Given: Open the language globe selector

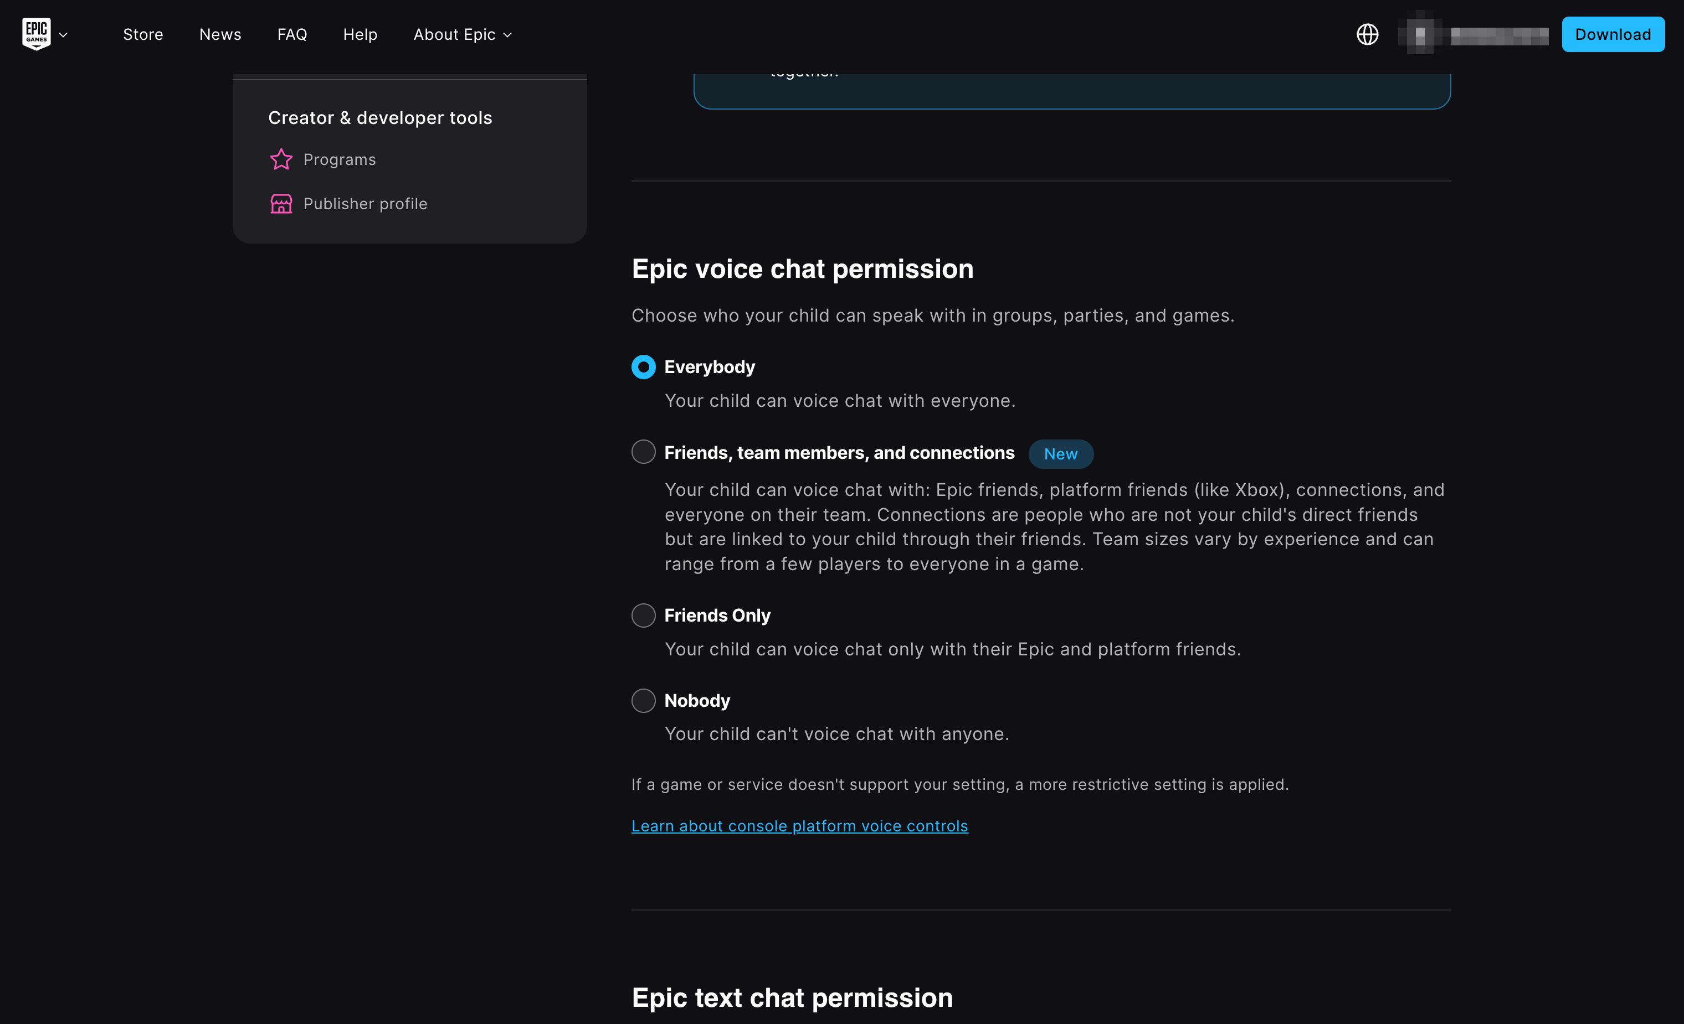Looking at the screenshot, I should 1367,34.
